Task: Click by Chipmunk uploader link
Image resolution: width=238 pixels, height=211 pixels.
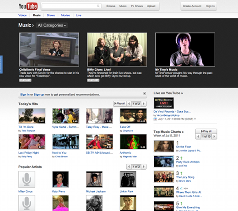Action: 128,131
